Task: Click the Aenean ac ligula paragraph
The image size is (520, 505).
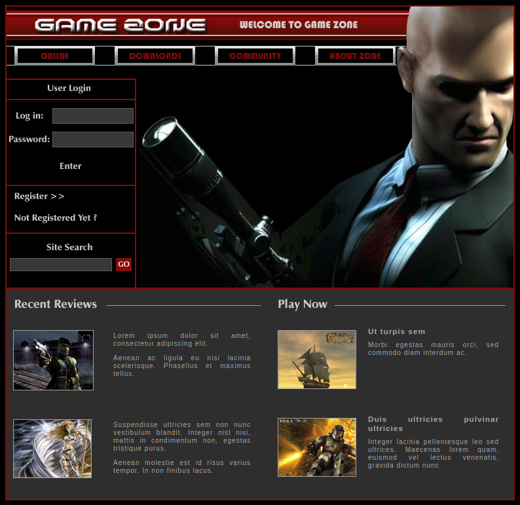Action: pyautogui.click(x=181, y=365)
